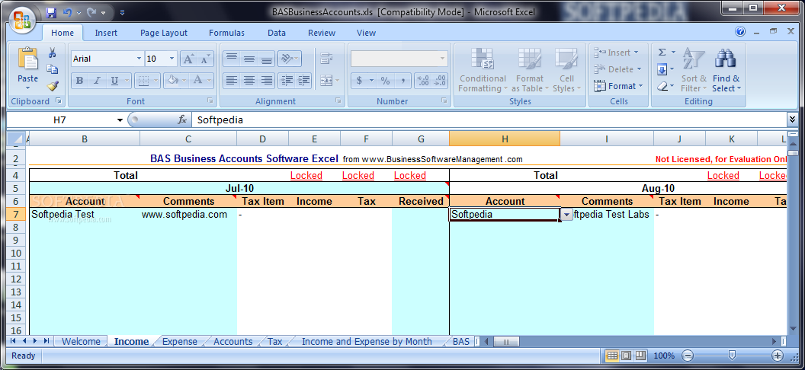Open the dropdown arrow on cell H7

tap(566, 215)
